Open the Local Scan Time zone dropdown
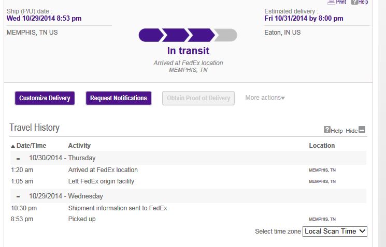The width and height of the screenshot is (386, 247). [335, 231]
